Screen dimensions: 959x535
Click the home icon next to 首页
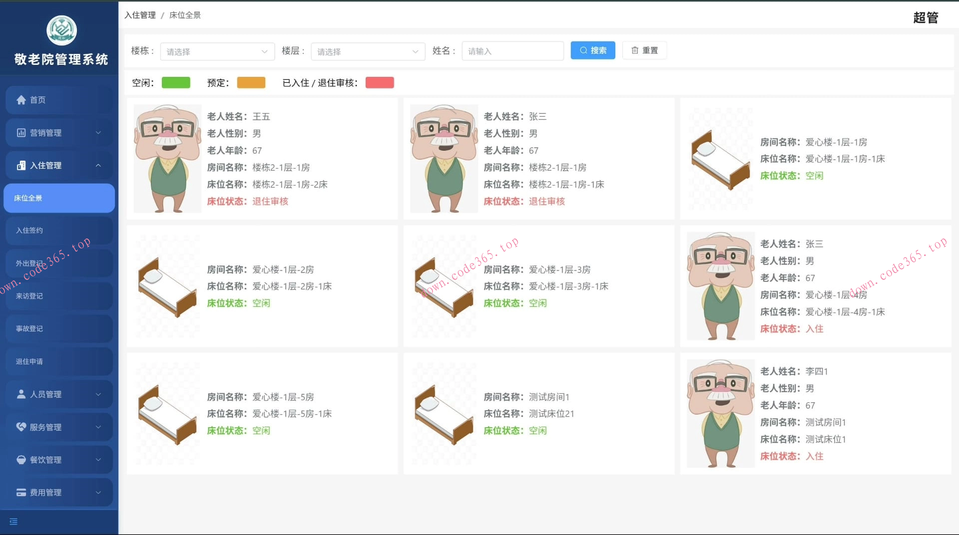(x=21, y=100)
